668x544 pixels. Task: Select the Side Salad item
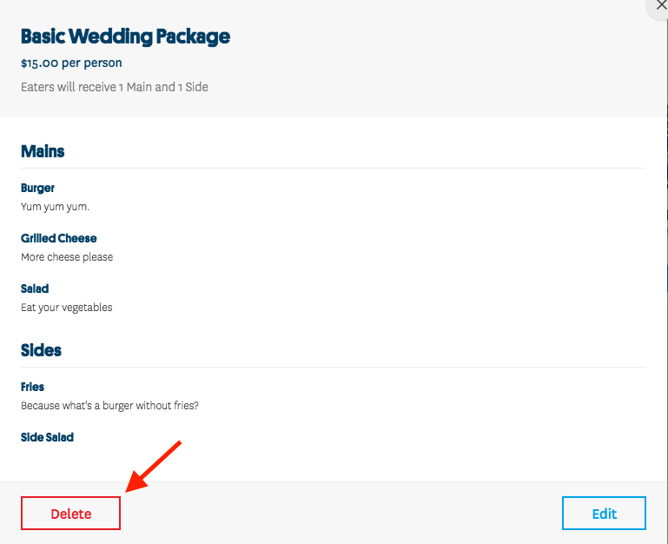pos(47,437)
